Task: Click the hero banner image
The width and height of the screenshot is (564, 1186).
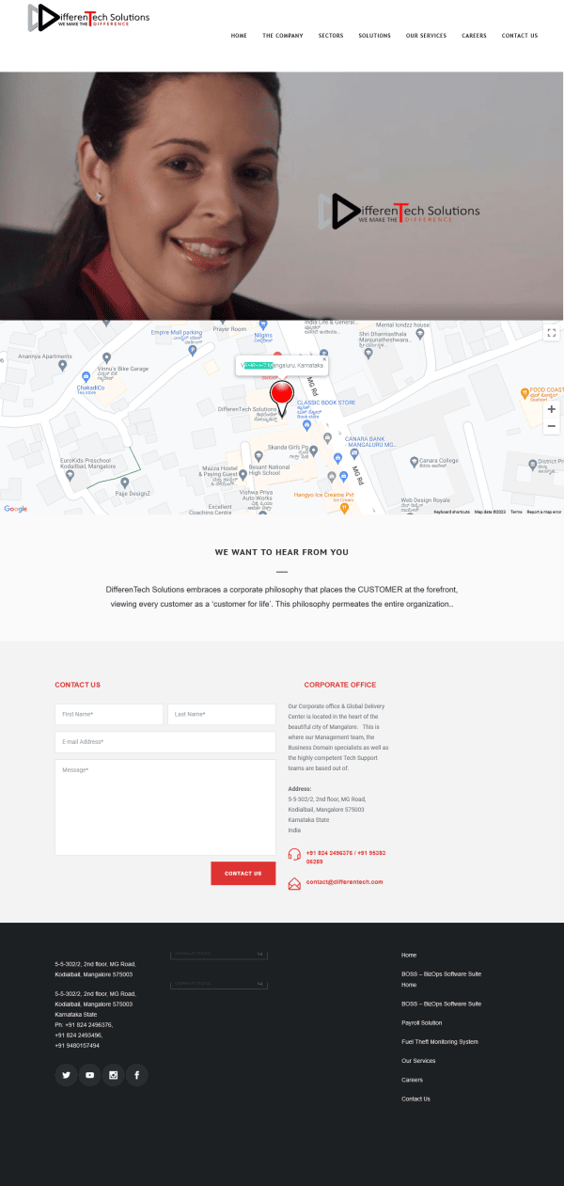Action: tap(282, 196)
